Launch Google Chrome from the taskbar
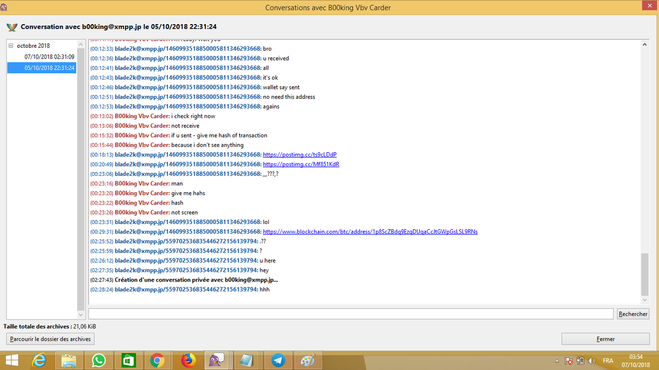 pyautogui.click(x=158, y=361)
